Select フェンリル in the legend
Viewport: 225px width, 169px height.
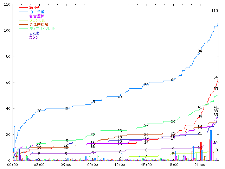37,20
